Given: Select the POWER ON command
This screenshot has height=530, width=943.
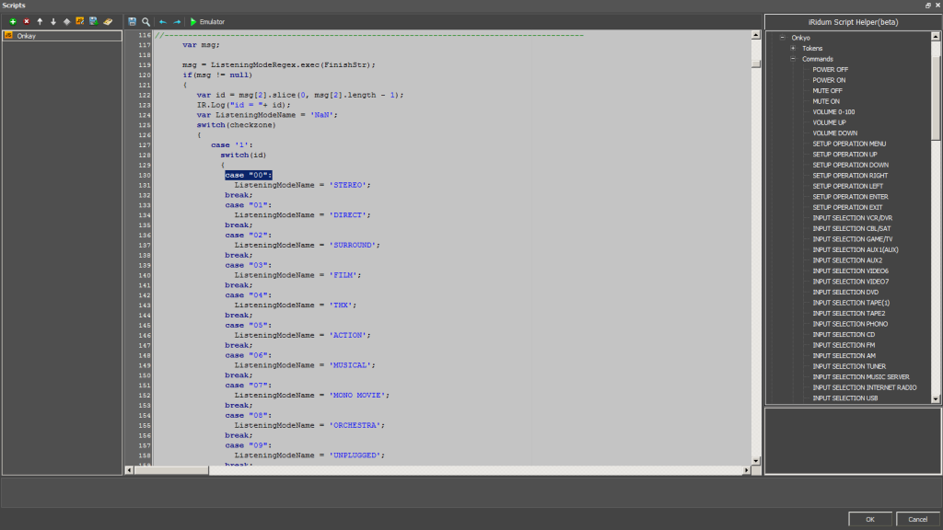Looking at the screenshot, I should coord(829,80).
